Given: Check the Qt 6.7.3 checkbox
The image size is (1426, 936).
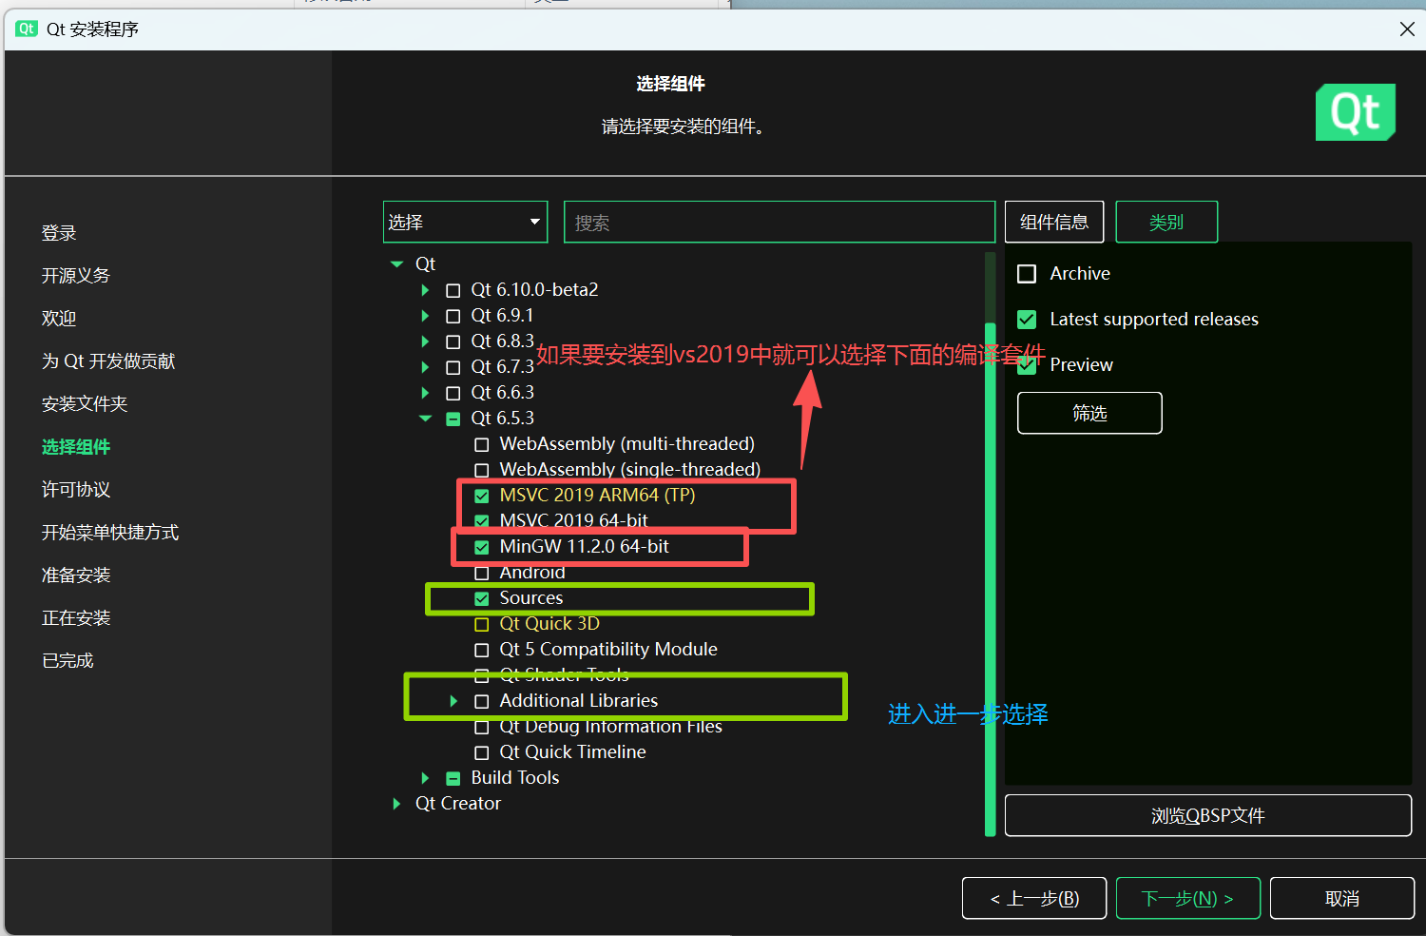Looking at the screenshot, I should [453, 367].
